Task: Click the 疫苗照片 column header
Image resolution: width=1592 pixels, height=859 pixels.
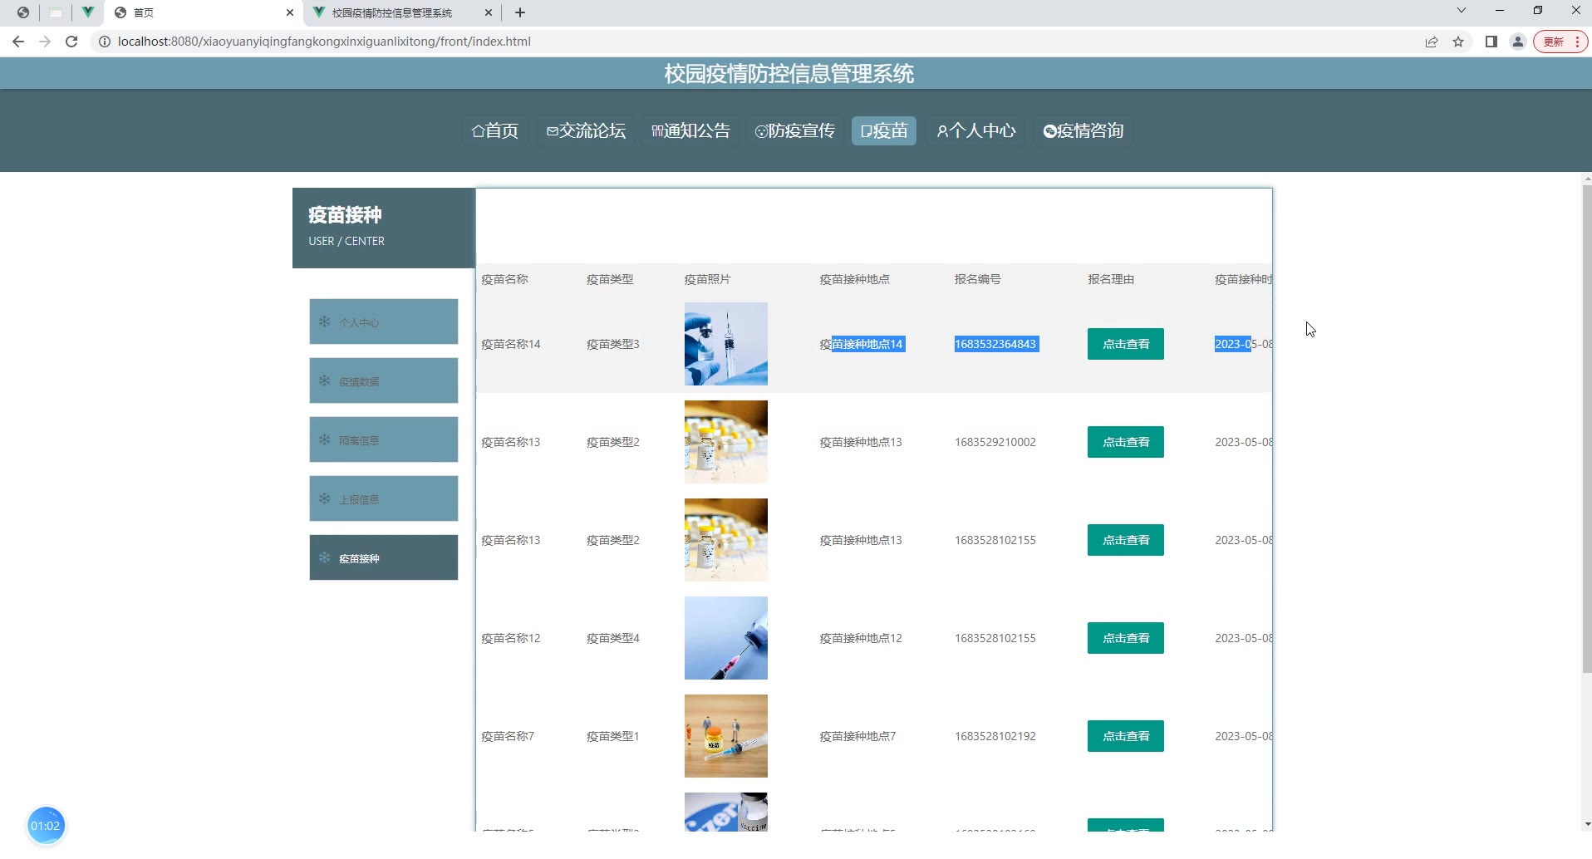Action: coord(708,279)
